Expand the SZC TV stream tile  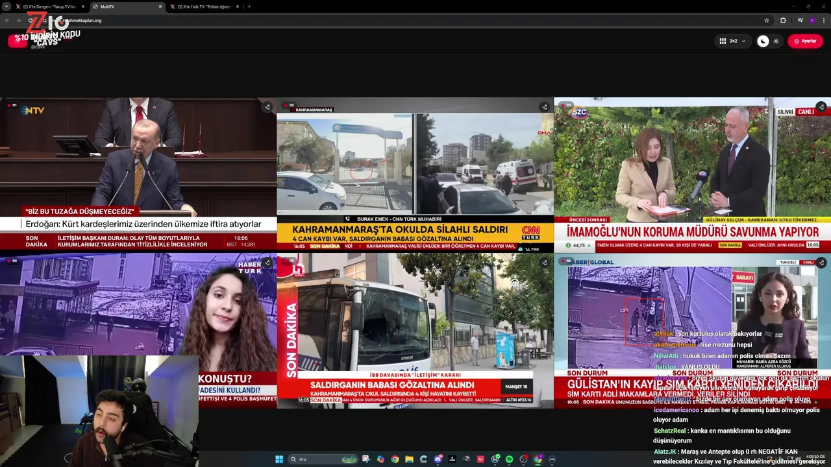(x=821, y=107)
